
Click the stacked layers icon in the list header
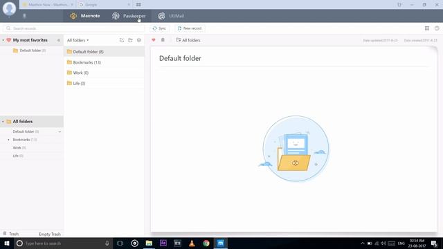coord(139,40)
